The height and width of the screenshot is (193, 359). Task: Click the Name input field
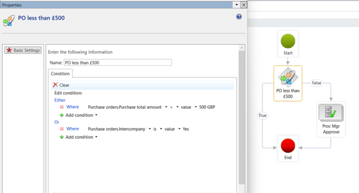(x=118, y=63)
